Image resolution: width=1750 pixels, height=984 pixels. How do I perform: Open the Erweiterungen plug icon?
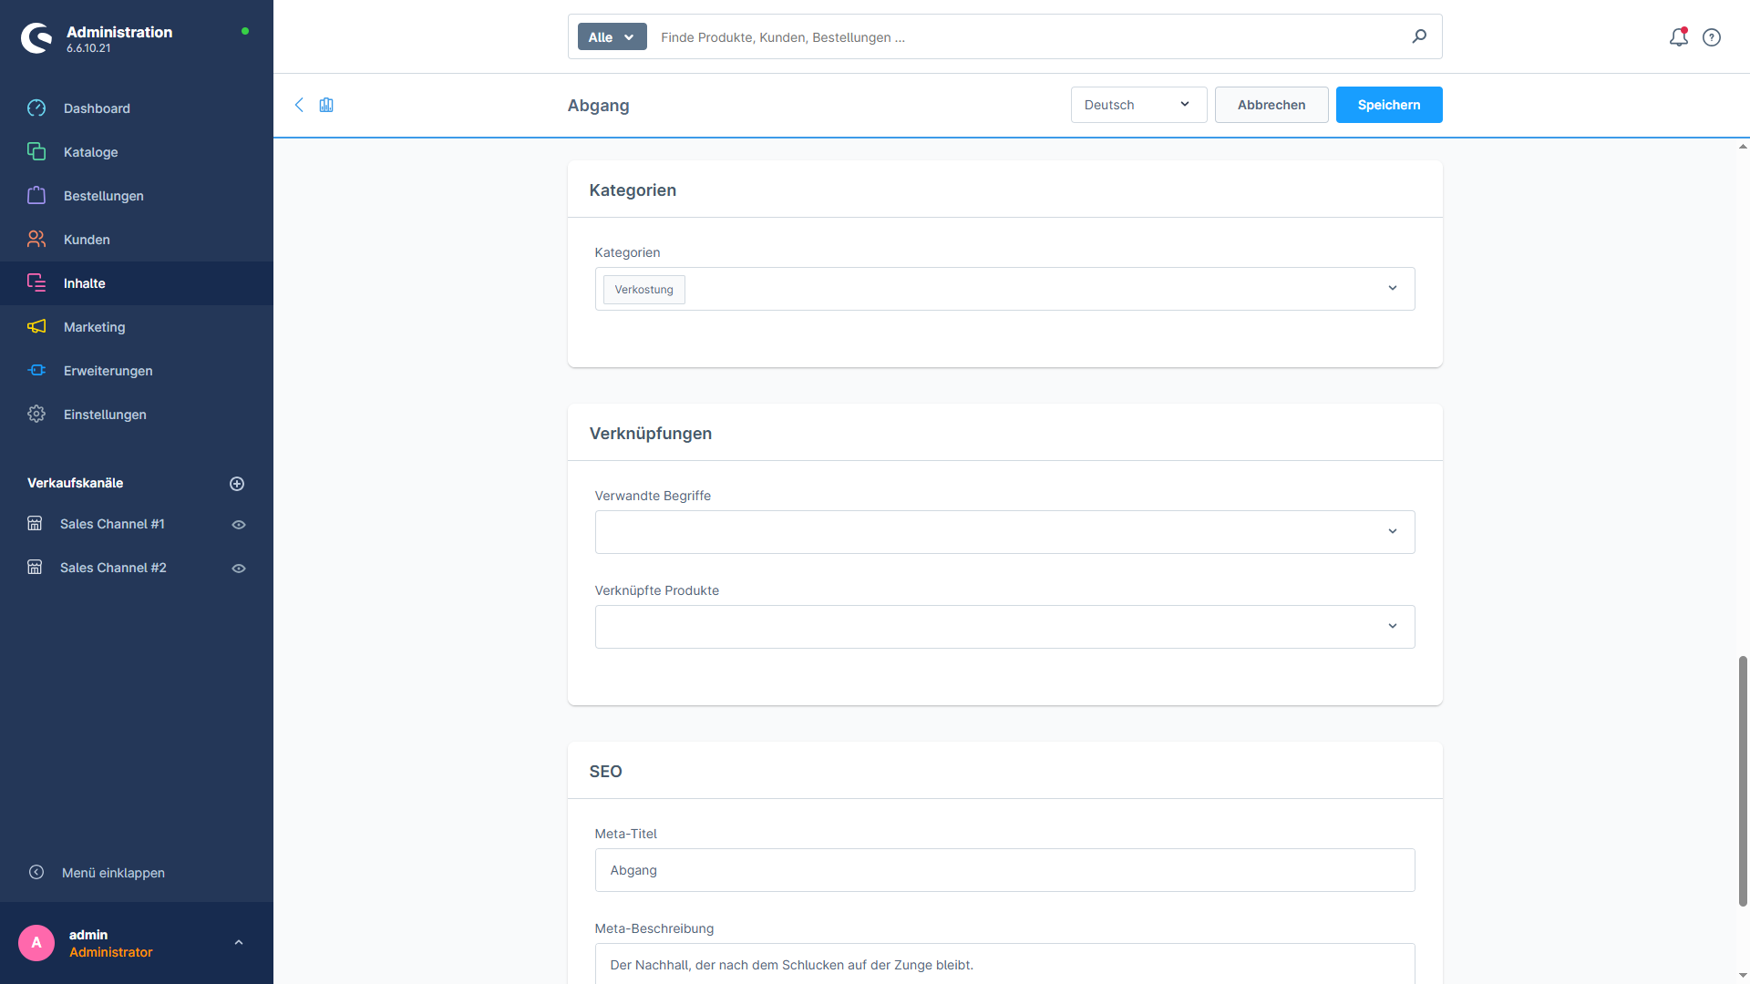(x=36, y=371)
